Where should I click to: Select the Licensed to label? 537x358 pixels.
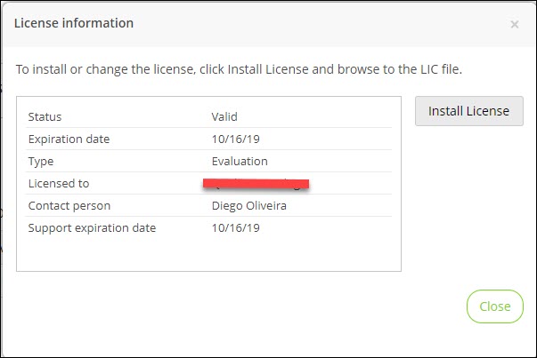pyautogui.click(x=59, y=183)
